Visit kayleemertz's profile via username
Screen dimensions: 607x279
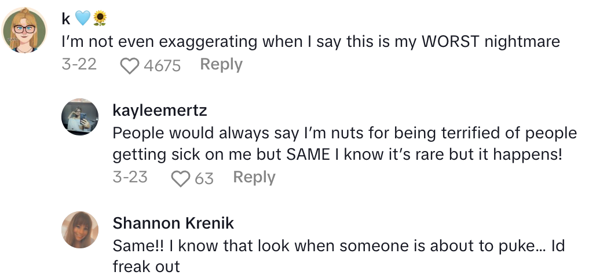[x=159, y=110]
